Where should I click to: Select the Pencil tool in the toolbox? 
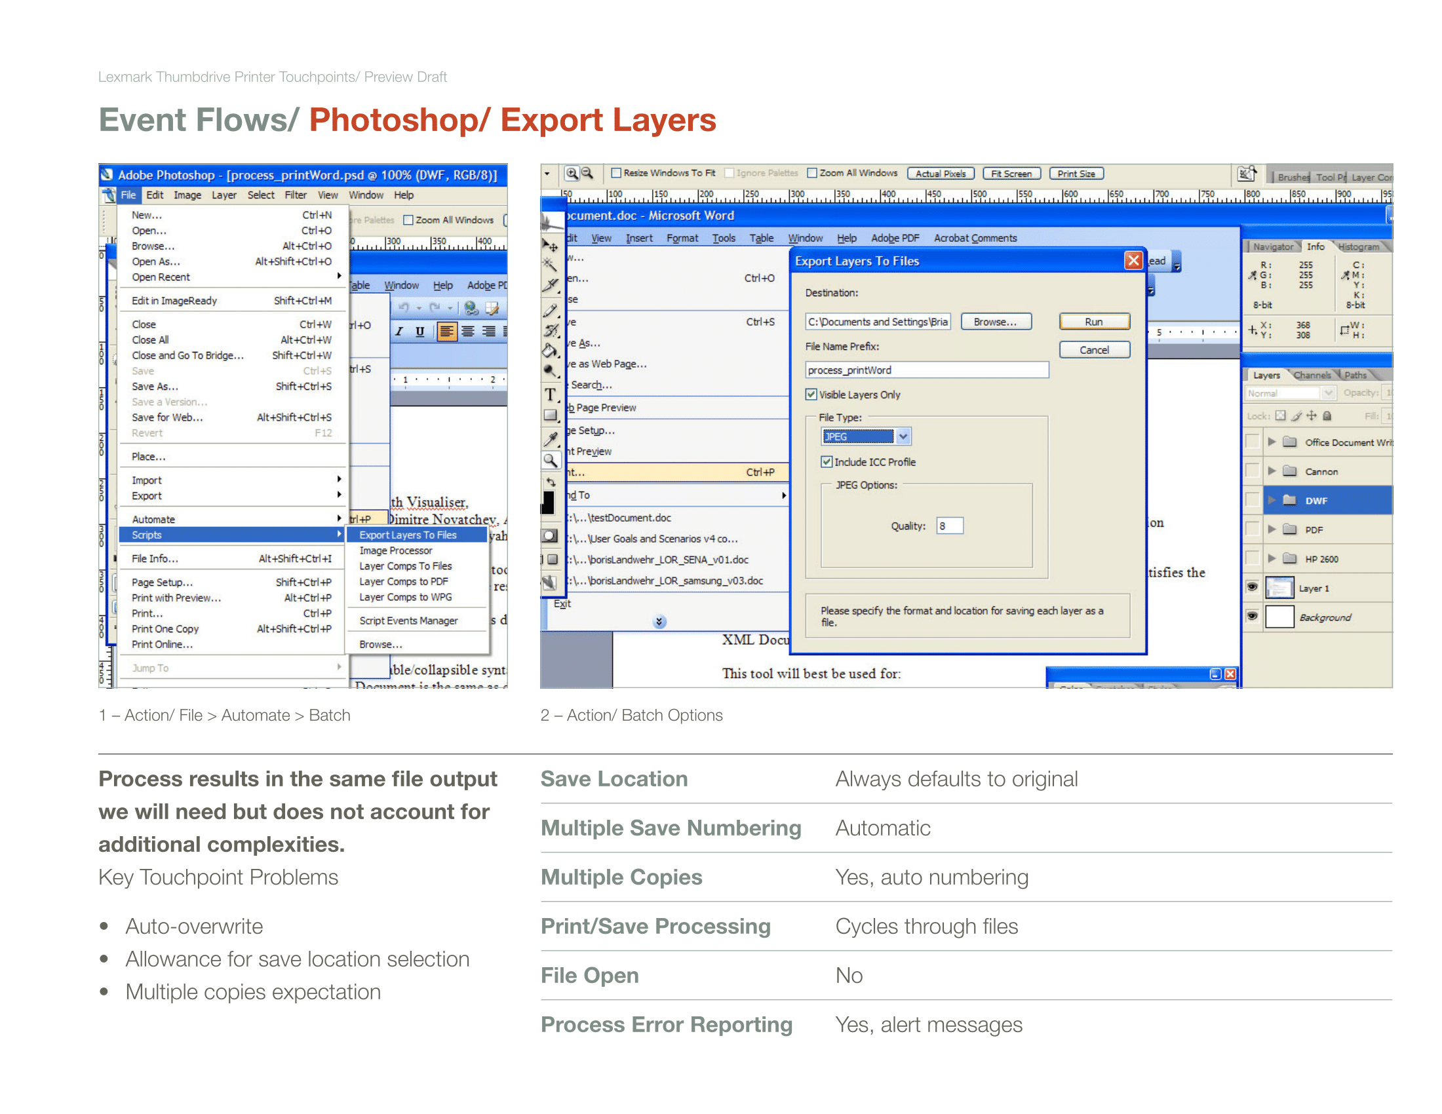(550, 309)
